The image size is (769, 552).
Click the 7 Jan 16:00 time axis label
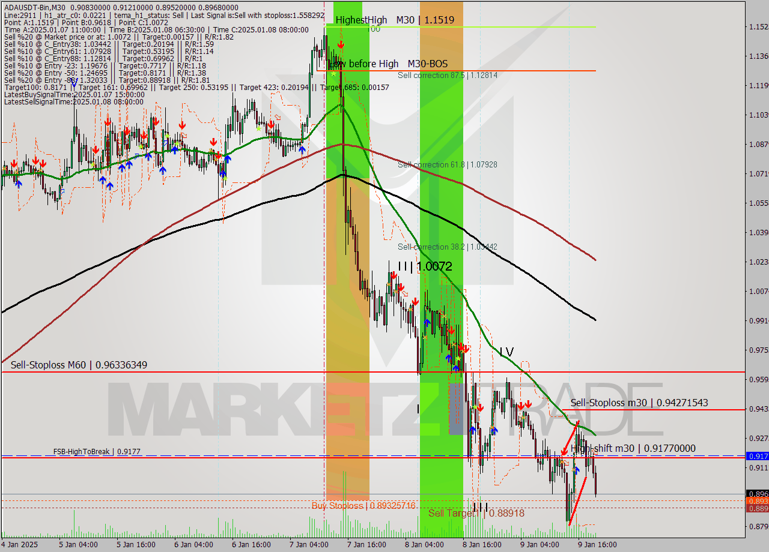click(366, 545)
